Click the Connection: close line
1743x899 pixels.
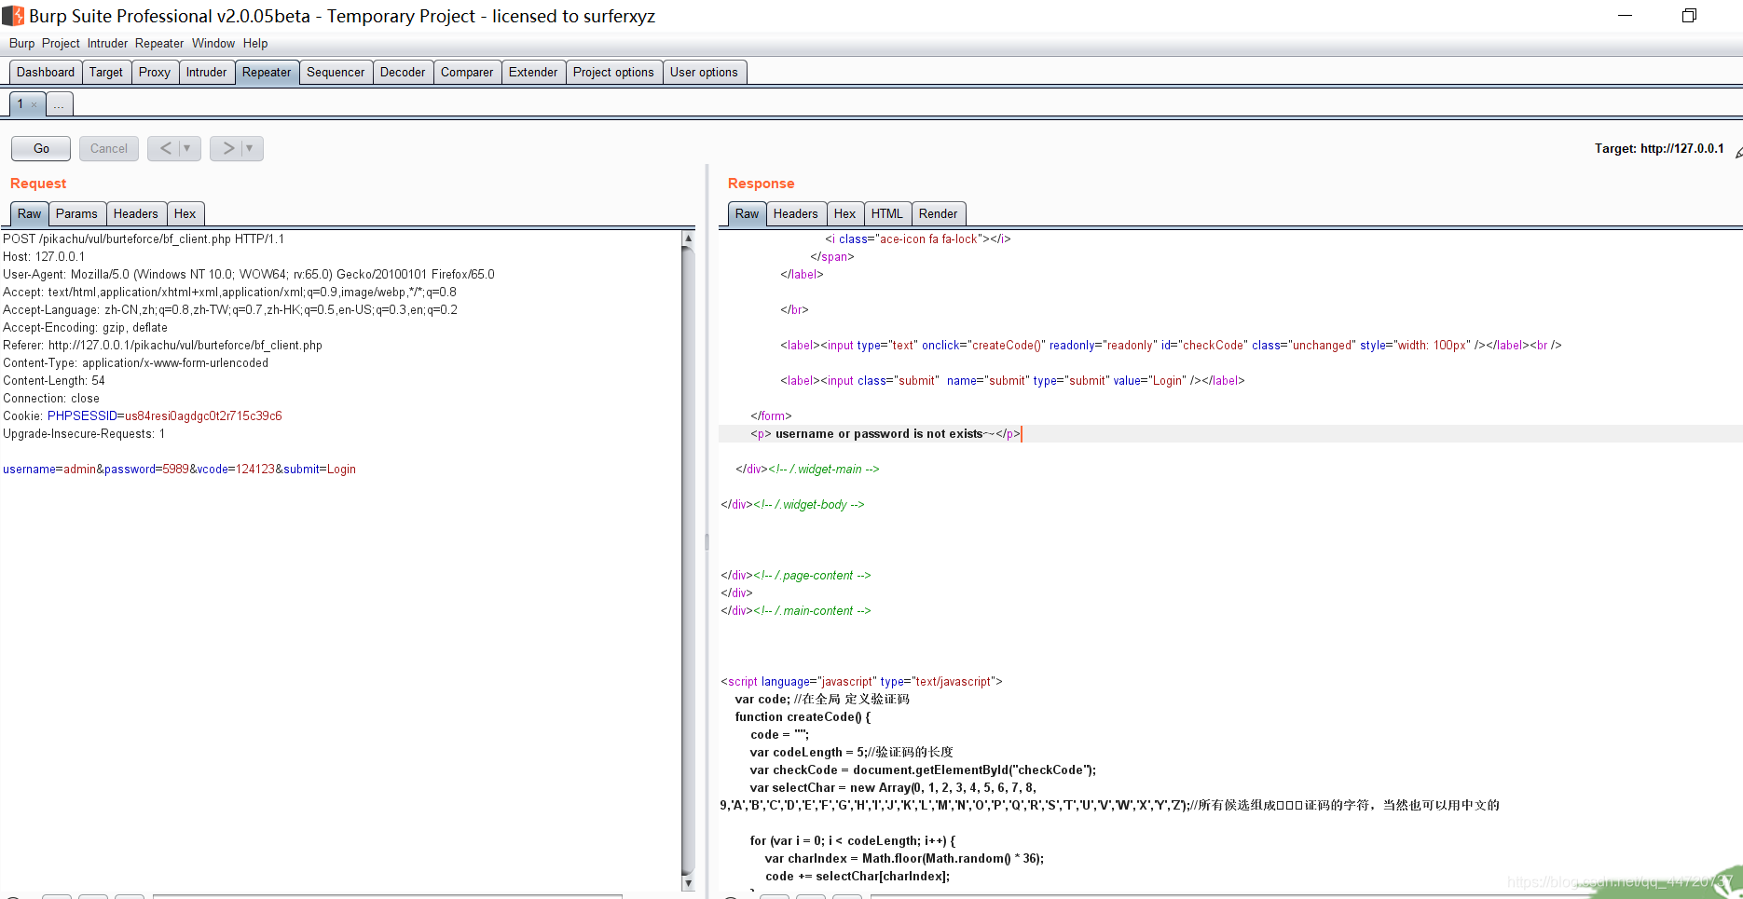coord(51,398)
